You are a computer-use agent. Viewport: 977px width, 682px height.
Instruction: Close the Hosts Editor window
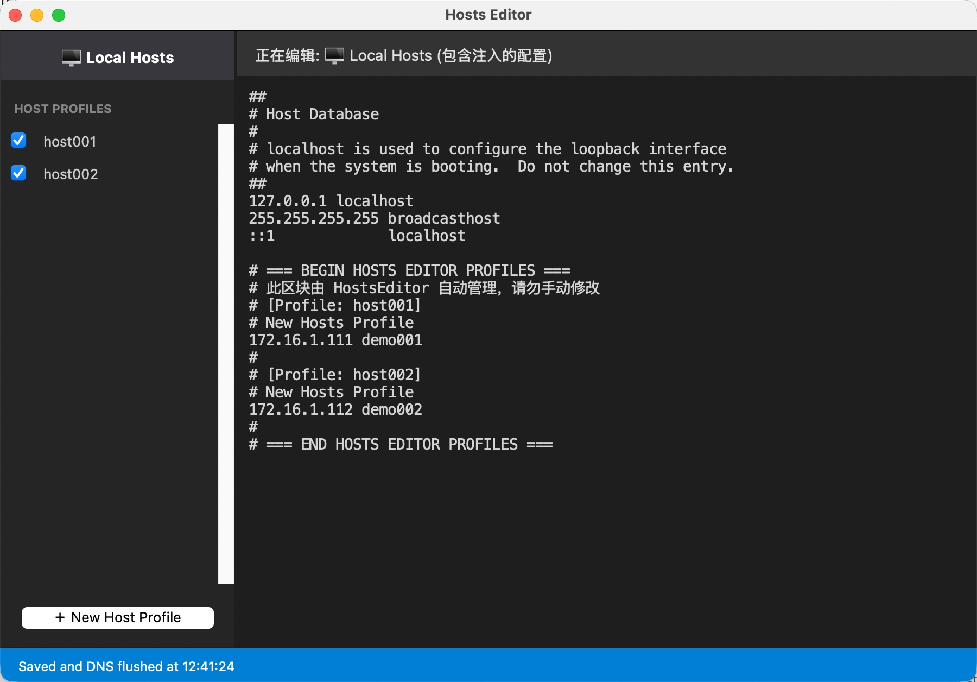pyautogui.click(x=15, y=15)
